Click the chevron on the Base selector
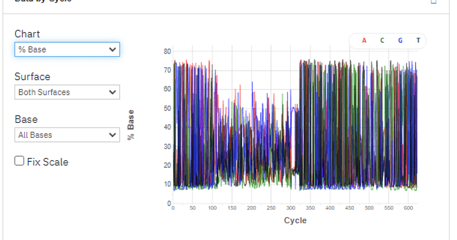 (112, 134)
